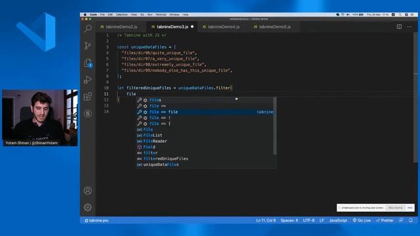
Task: Click the 'uniqueDataFiles' constant on line 3
Action: pyautogui.click(x=149, y=47)
